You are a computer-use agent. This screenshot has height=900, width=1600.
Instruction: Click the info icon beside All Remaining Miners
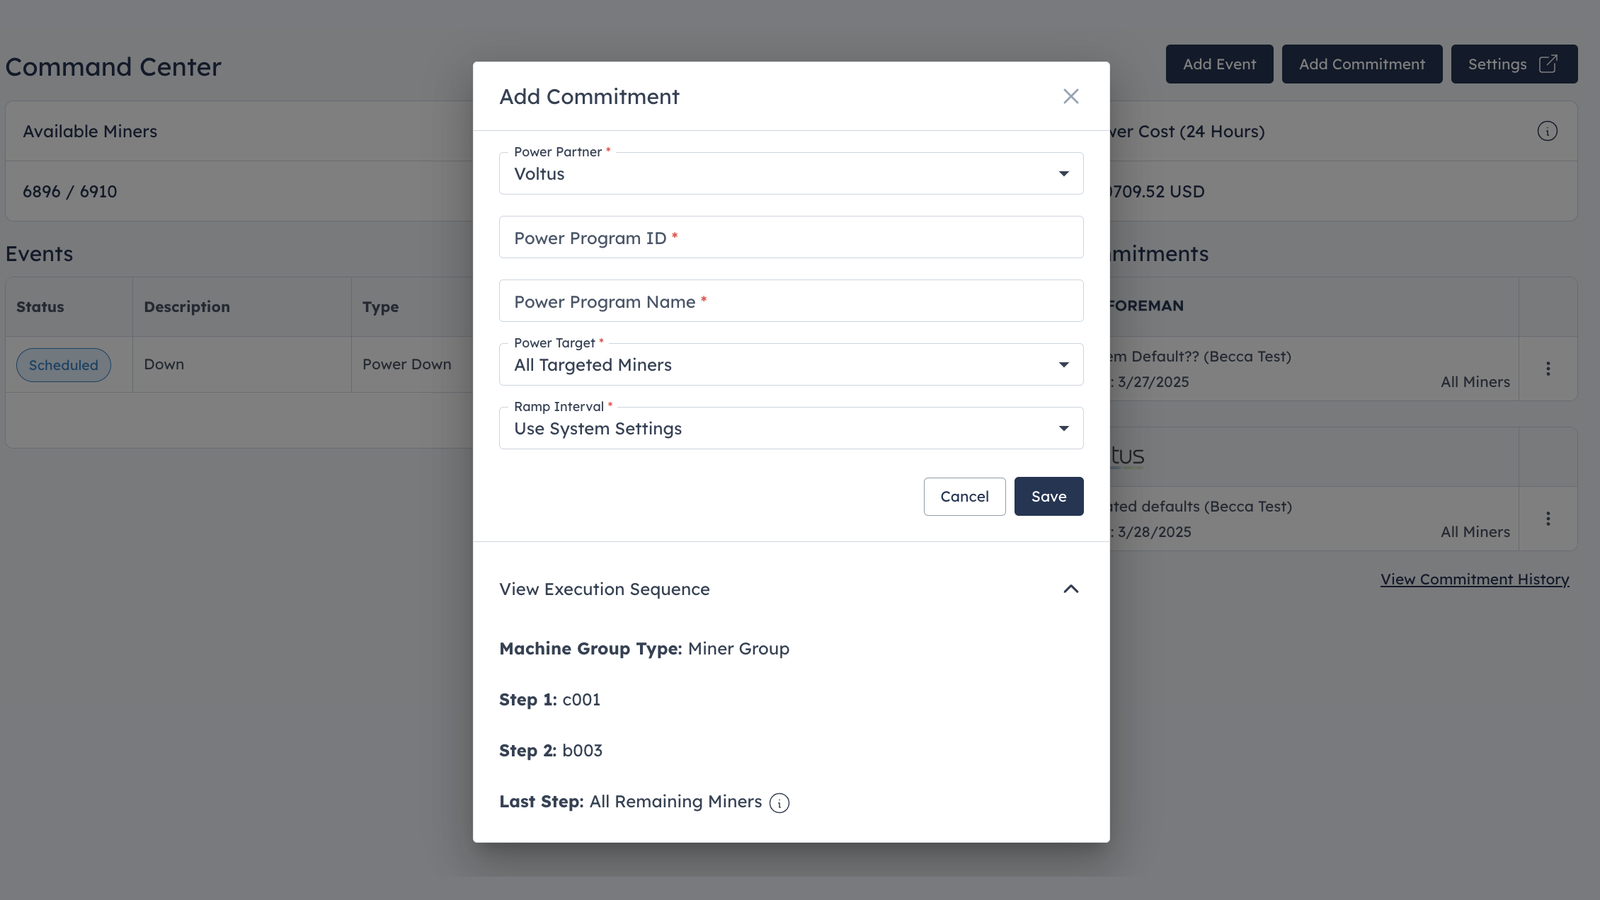point(779,803)
